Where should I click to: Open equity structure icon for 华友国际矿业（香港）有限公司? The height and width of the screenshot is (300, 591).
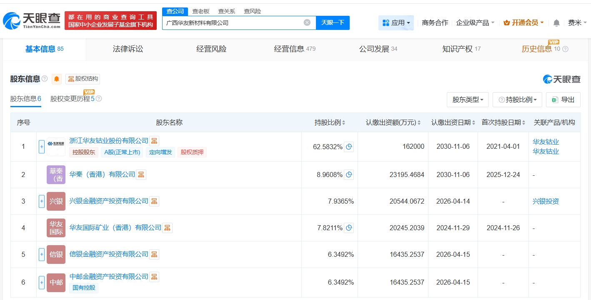click(x=167, y=228)
